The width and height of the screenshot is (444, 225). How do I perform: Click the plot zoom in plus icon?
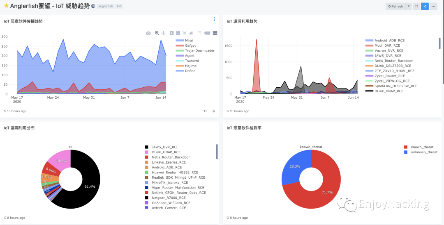tap(171, 33)
